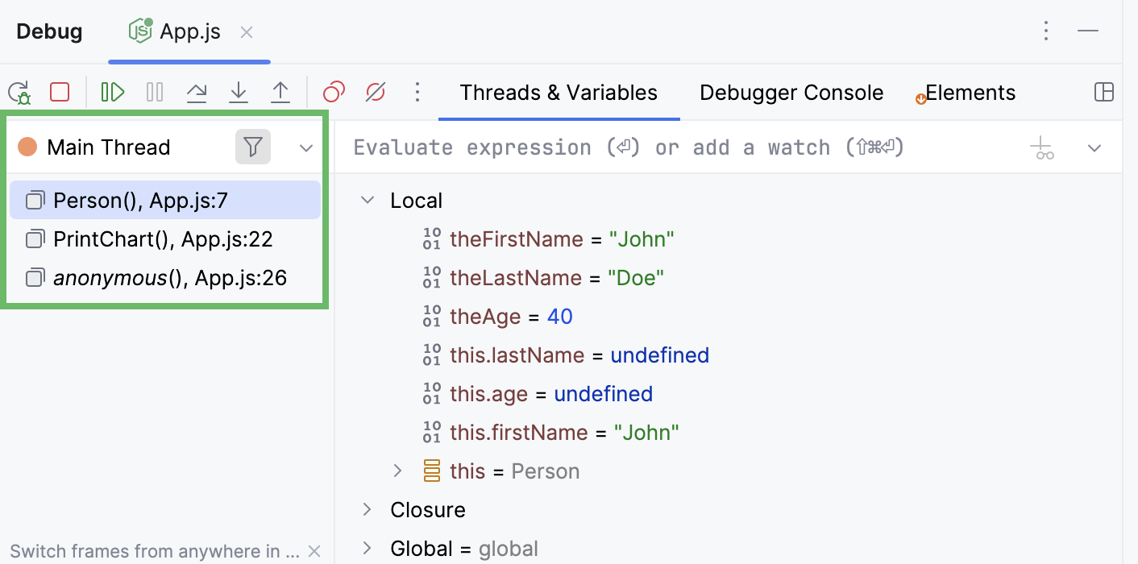Expand the Closure node

(368, 510)
